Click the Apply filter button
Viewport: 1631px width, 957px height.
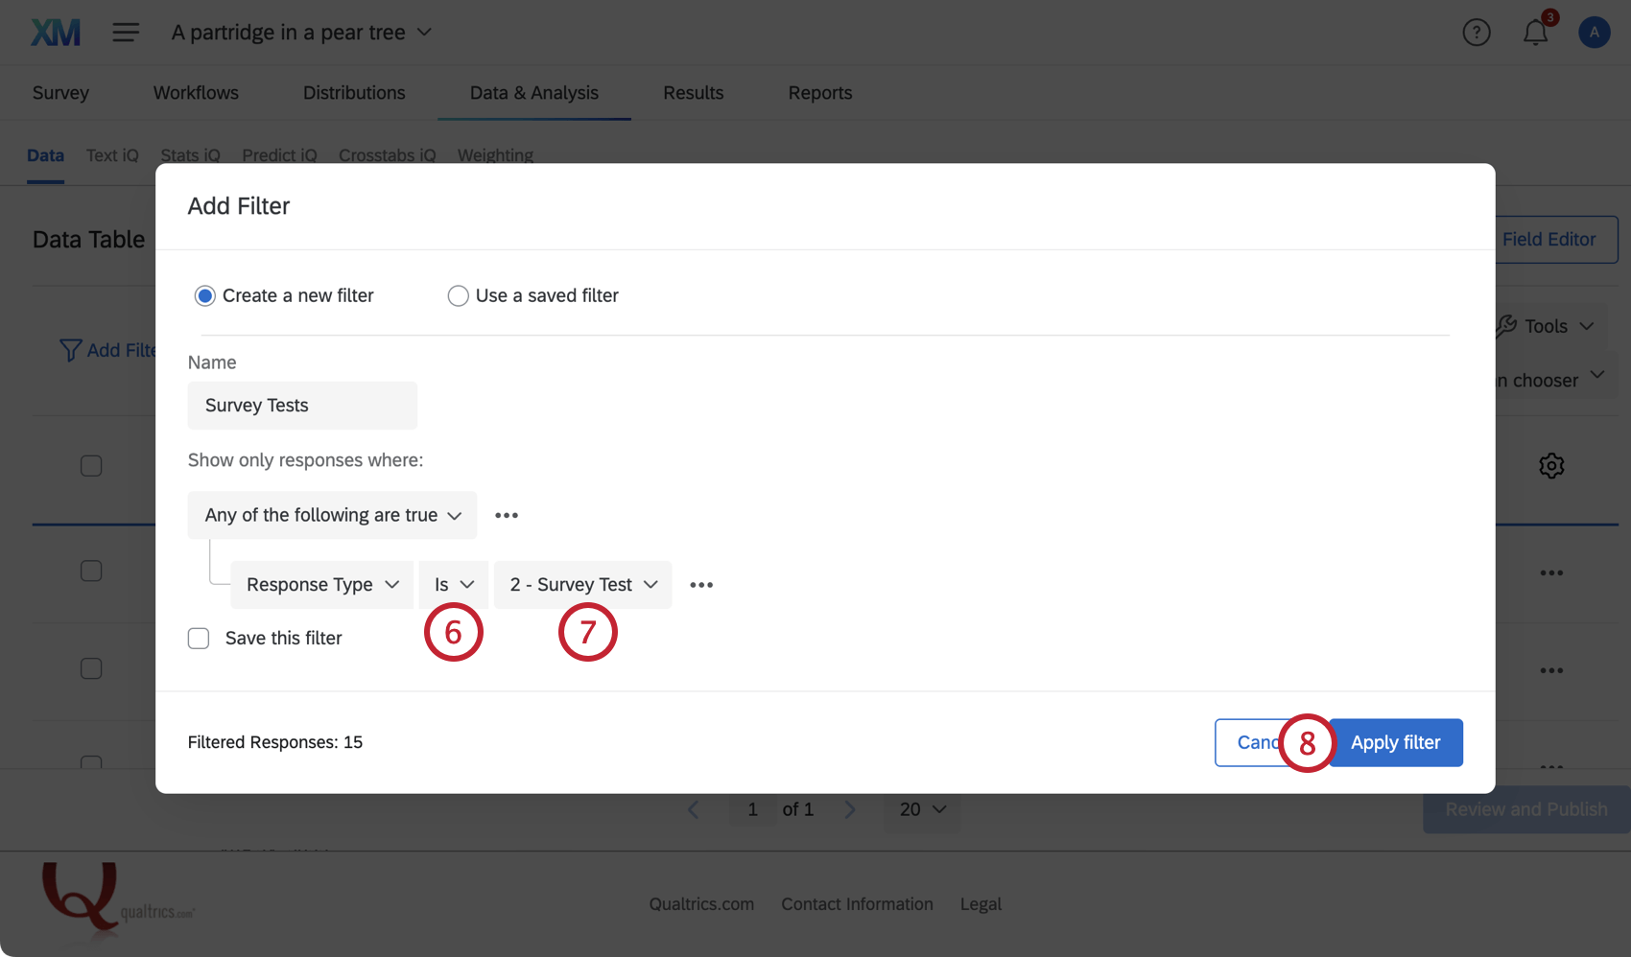pyautogui.click(x=1395, y=742)
